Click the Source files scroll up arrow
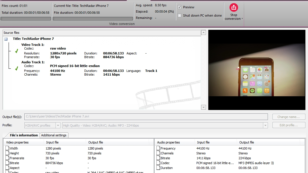The height and width of the screenshot is (173, 308). [x=203, y=33]
